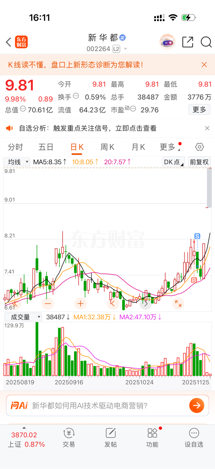This screenshot has width=215, height=469.
Task: Dismiss the 自选分析 notice
Action: tap(207, 128)
